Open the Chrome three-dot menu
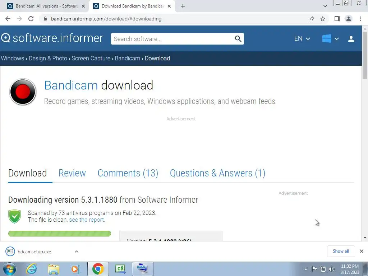This screenshot has width=368, height=276. [x=360, y=19]
